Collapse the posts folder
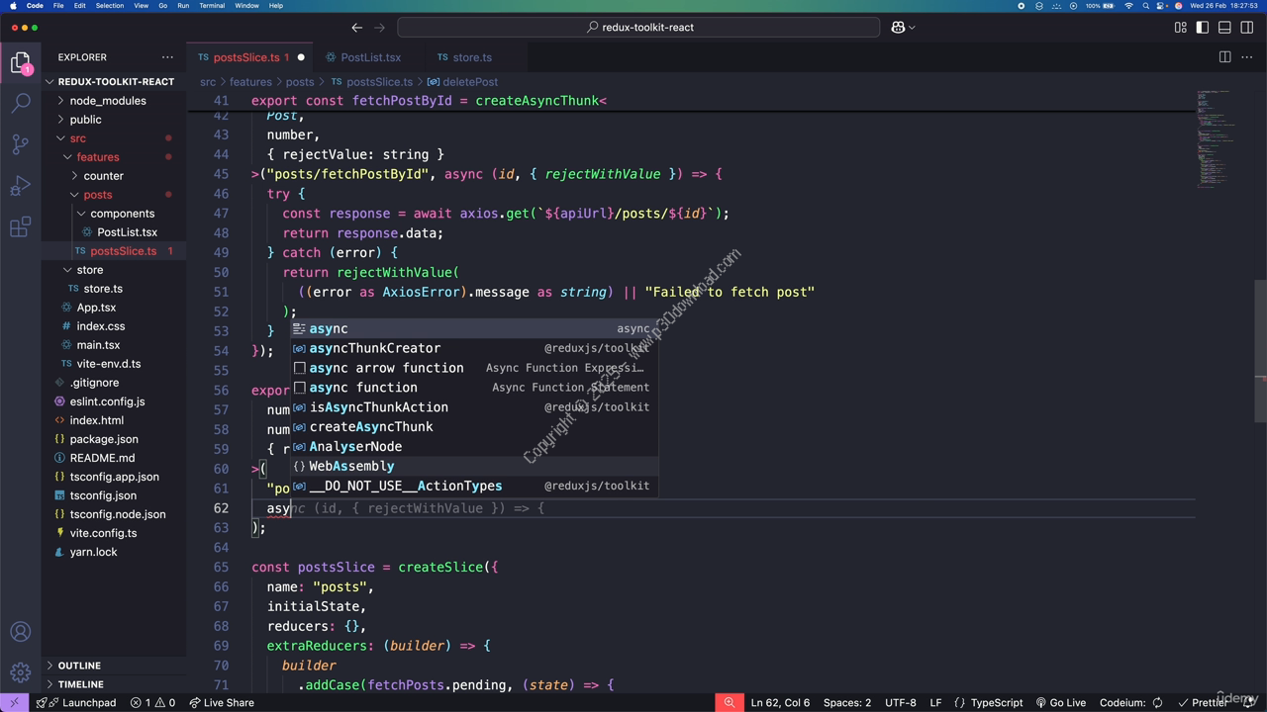This screenshot has width=1267, height=712. (x=98, y=195)
